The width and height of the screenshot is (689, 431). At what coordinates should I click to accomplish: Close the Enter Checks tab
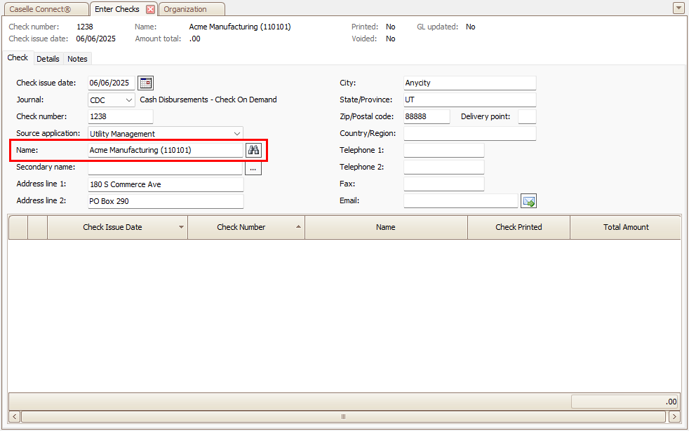[x=150, y=9]
